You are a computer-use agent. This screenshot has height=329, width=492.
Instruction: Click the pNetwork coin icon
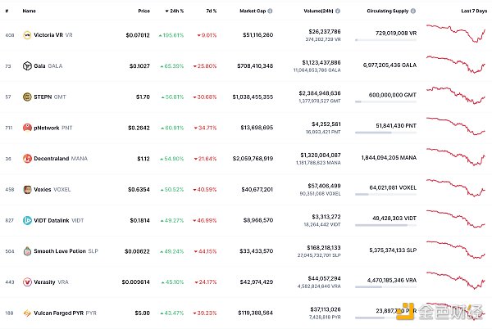coord(26,127)
